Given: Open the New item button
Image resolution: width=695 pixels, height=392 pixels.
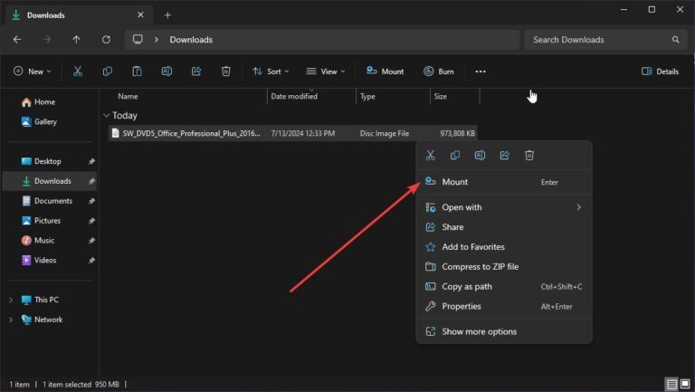Looking at the screenshot, I should point(33,72).
